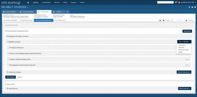Expand the Agency Employees (Agency Emp) item
This screenshot has height=97, width=197.
(x=10, y=59)
